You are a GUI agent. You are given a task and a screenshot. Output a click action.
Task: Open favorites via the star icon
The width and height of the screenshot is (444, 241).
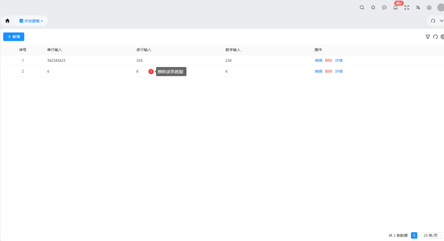coord(373,7)
